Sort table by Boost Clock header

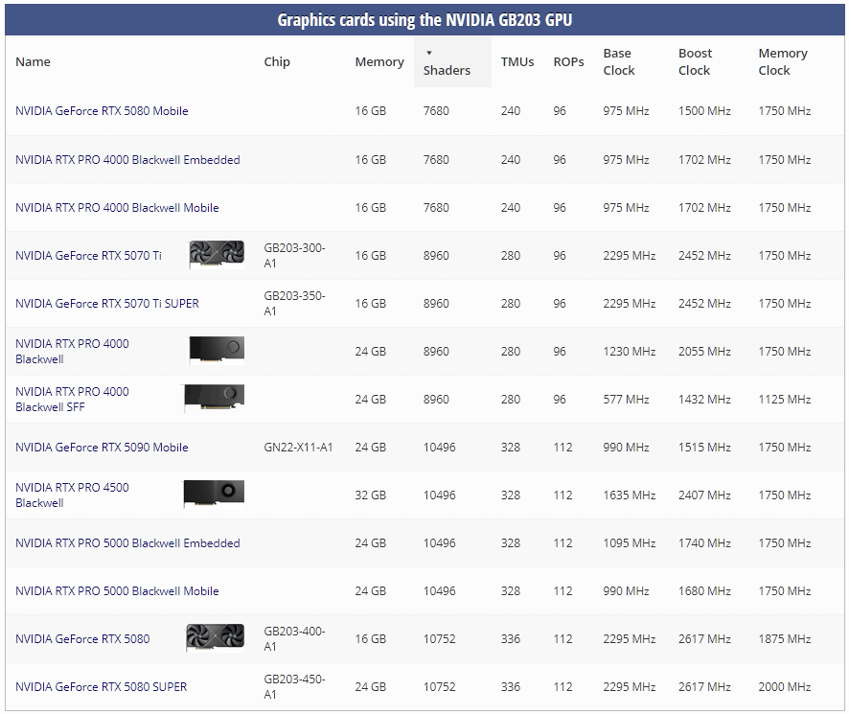[x=696, y=61]
